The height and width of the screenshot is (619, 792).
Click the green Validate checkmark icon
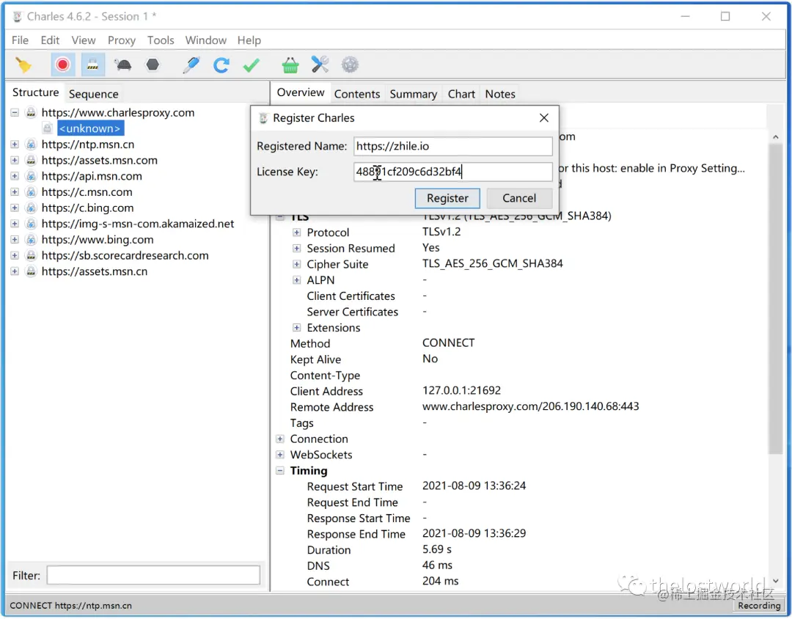[251, 65]
